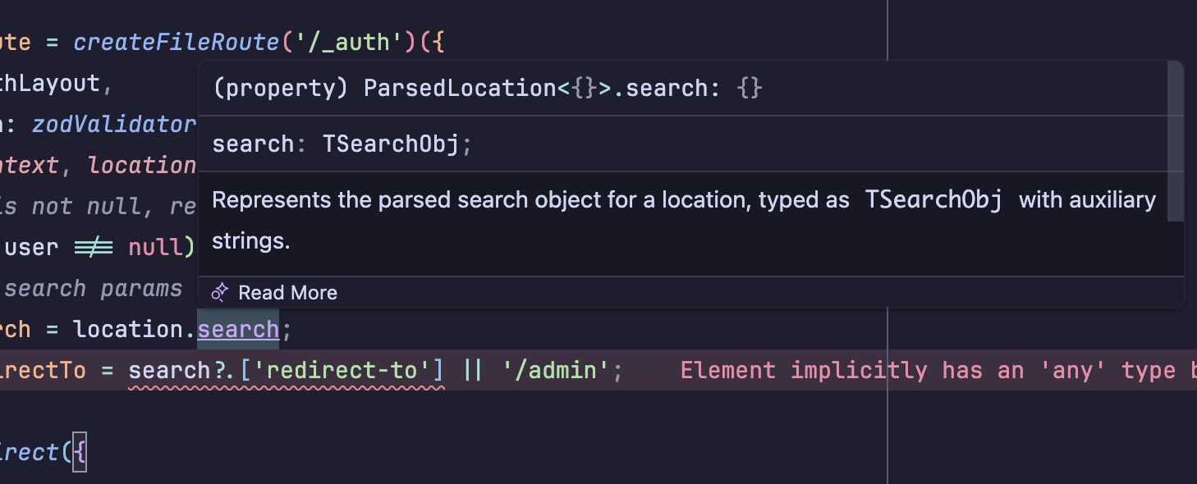Open the Read More link in tooltip
Image resolution: width=1197 pixels, height=484 pixels.
pos(287,293)
